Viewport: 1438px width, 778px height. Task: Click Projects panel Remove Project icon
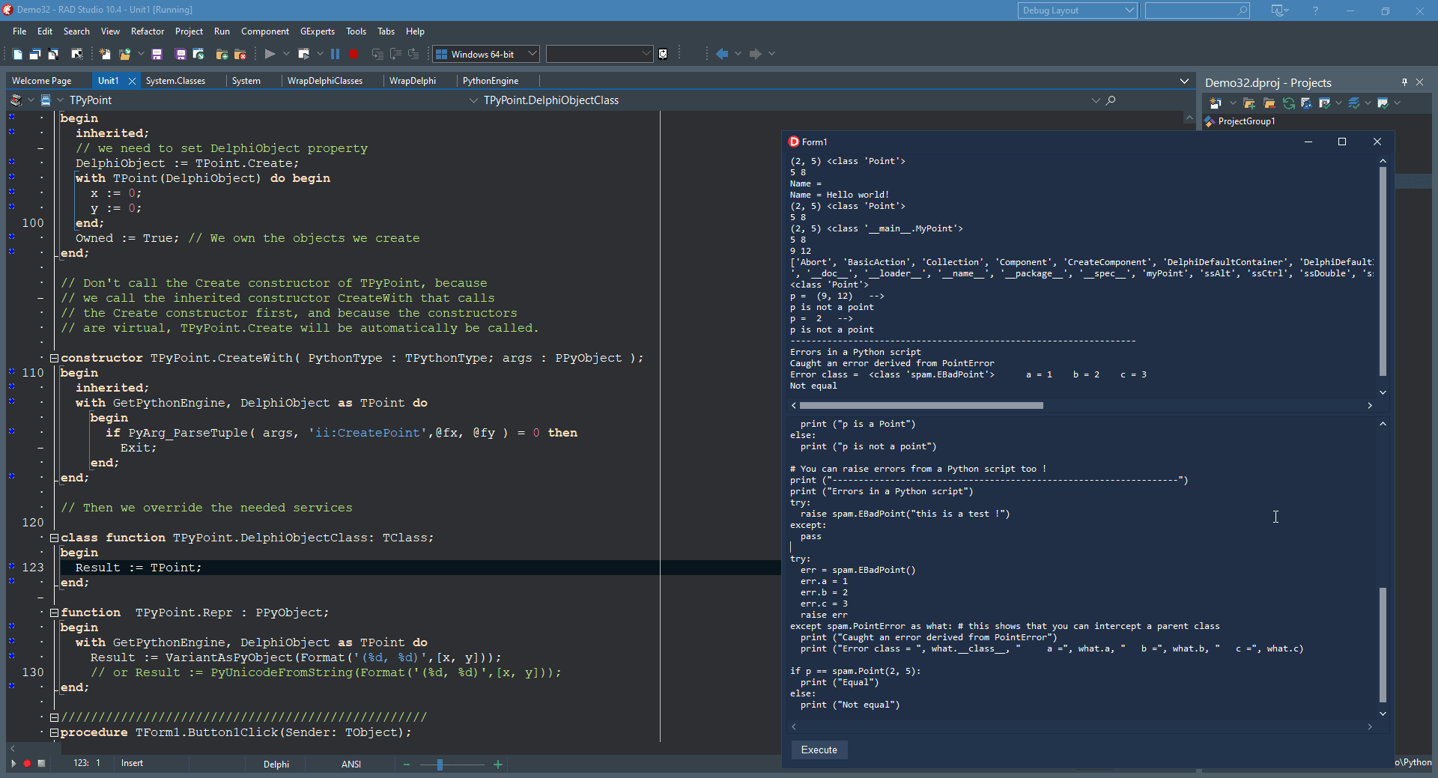1269,103
